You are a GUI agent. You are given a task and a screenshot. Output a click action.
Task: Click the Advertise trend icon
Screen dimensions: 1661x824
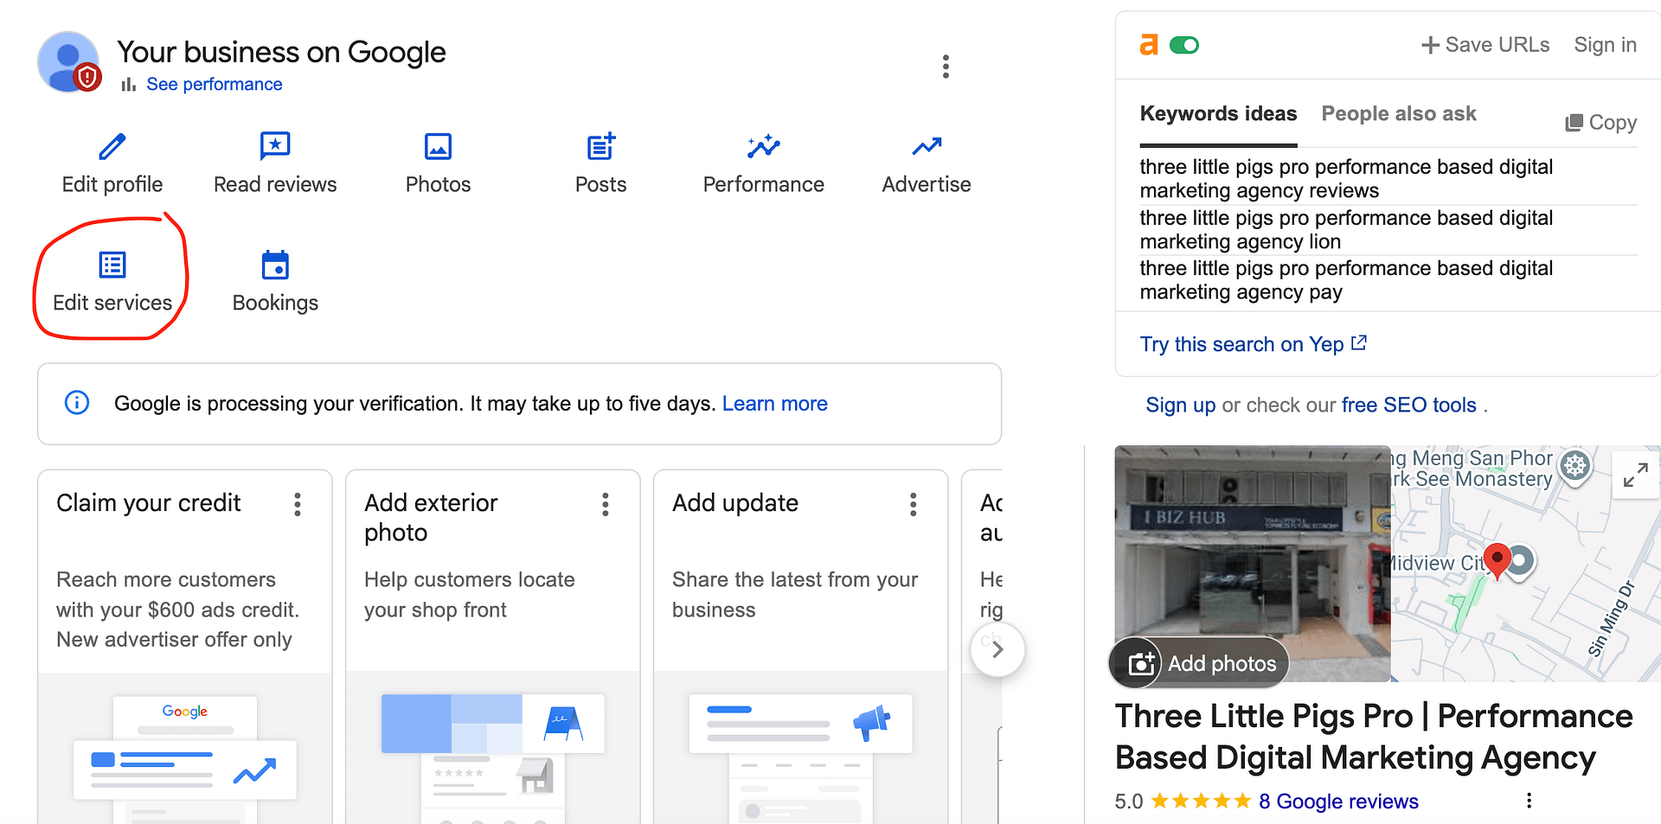927,147
